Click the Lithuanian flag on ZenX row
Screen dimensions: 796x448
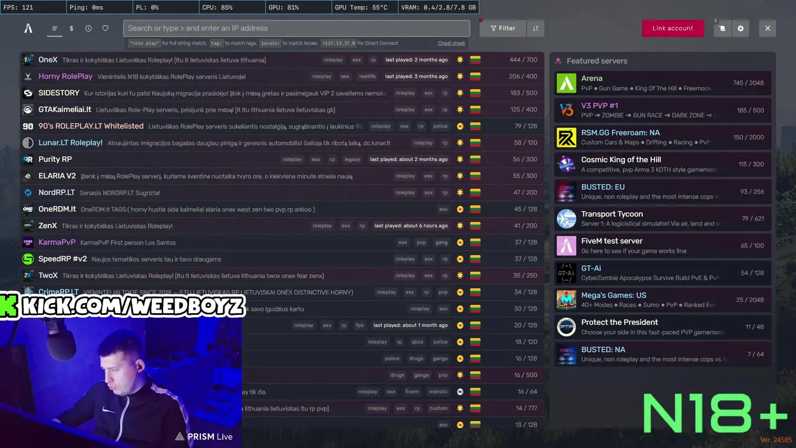475,226
